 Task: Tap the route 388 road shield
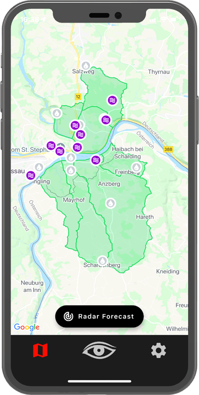(168, 149)
